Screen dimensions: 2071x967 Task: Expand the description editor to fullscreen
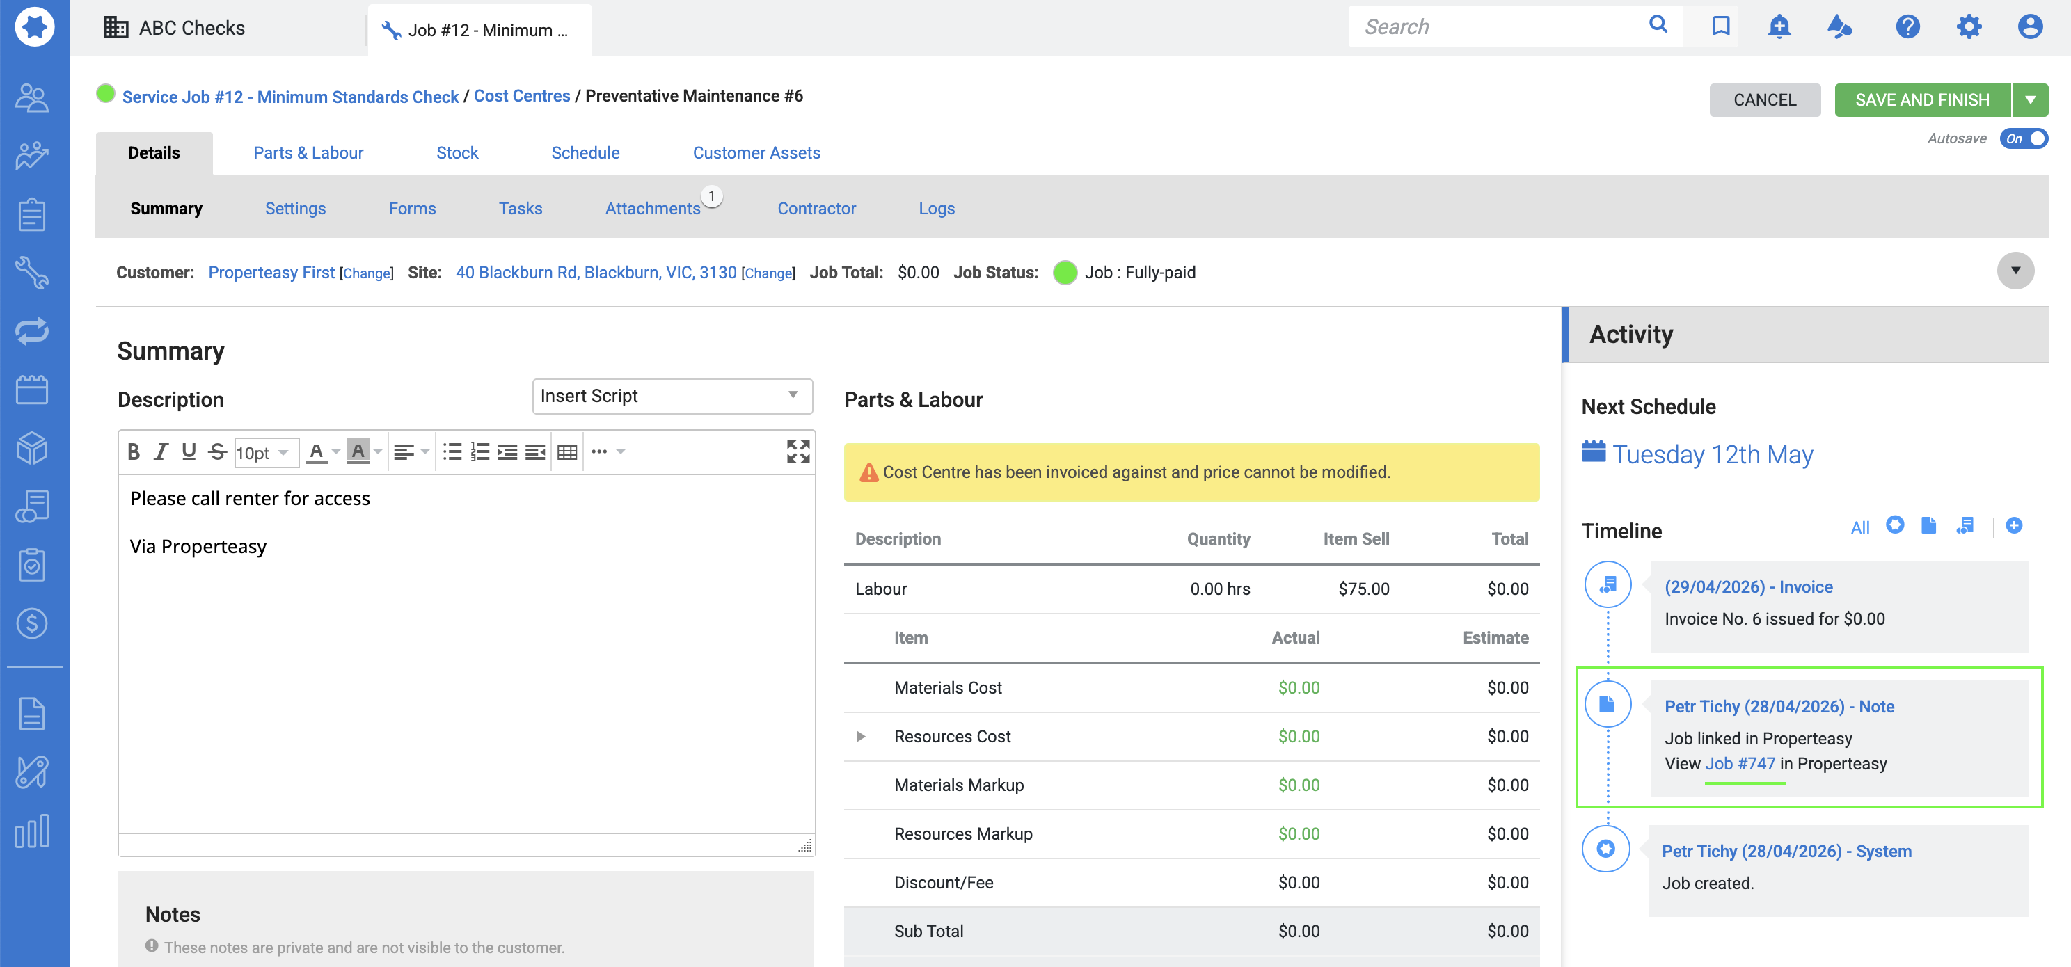798,451
